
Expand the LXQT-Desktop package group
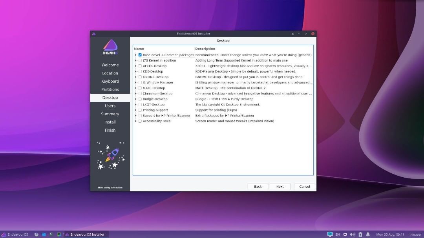point(136,105)
